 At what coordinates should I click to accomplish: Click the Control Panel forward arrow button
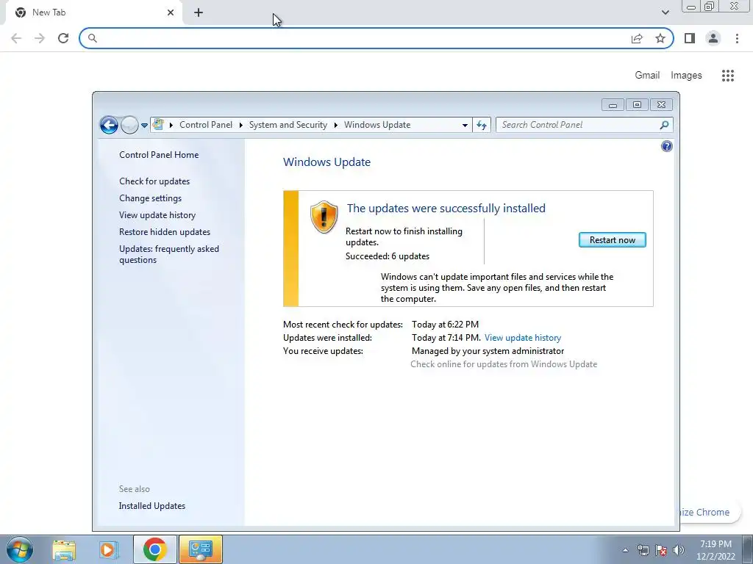(129, 125)
